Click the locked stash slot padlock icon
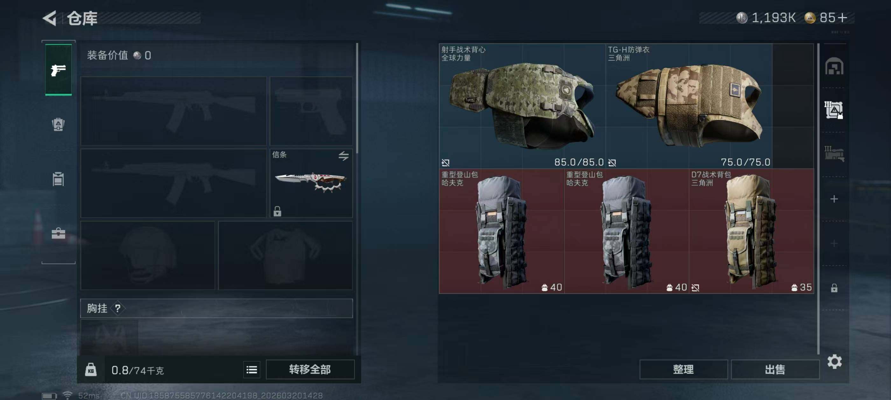Viewport: 891px width, 400px height. click(834, 288)
